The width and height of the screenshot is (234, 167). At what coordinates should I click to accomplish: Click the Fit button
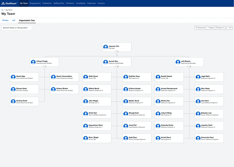(x=229, y=28)
